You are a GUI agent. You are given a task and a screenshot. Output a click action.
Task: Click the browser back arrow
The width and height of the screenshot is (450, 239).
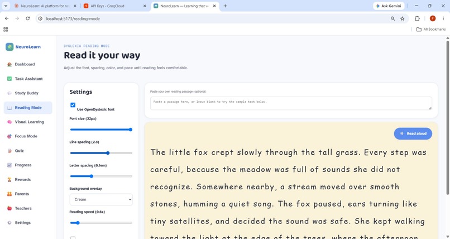point(7,18)
